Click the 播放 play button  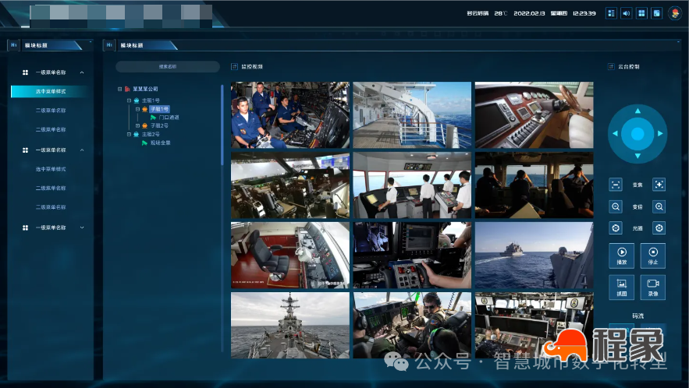[622, 255]
